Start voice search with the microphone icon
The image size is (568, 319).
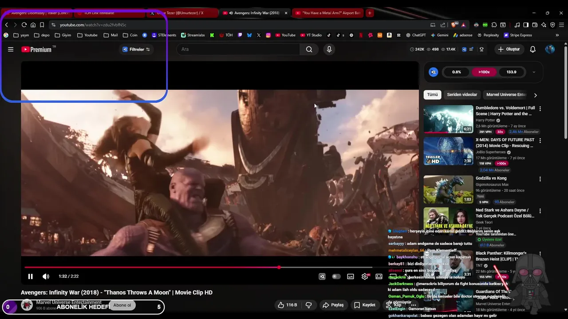329,49
